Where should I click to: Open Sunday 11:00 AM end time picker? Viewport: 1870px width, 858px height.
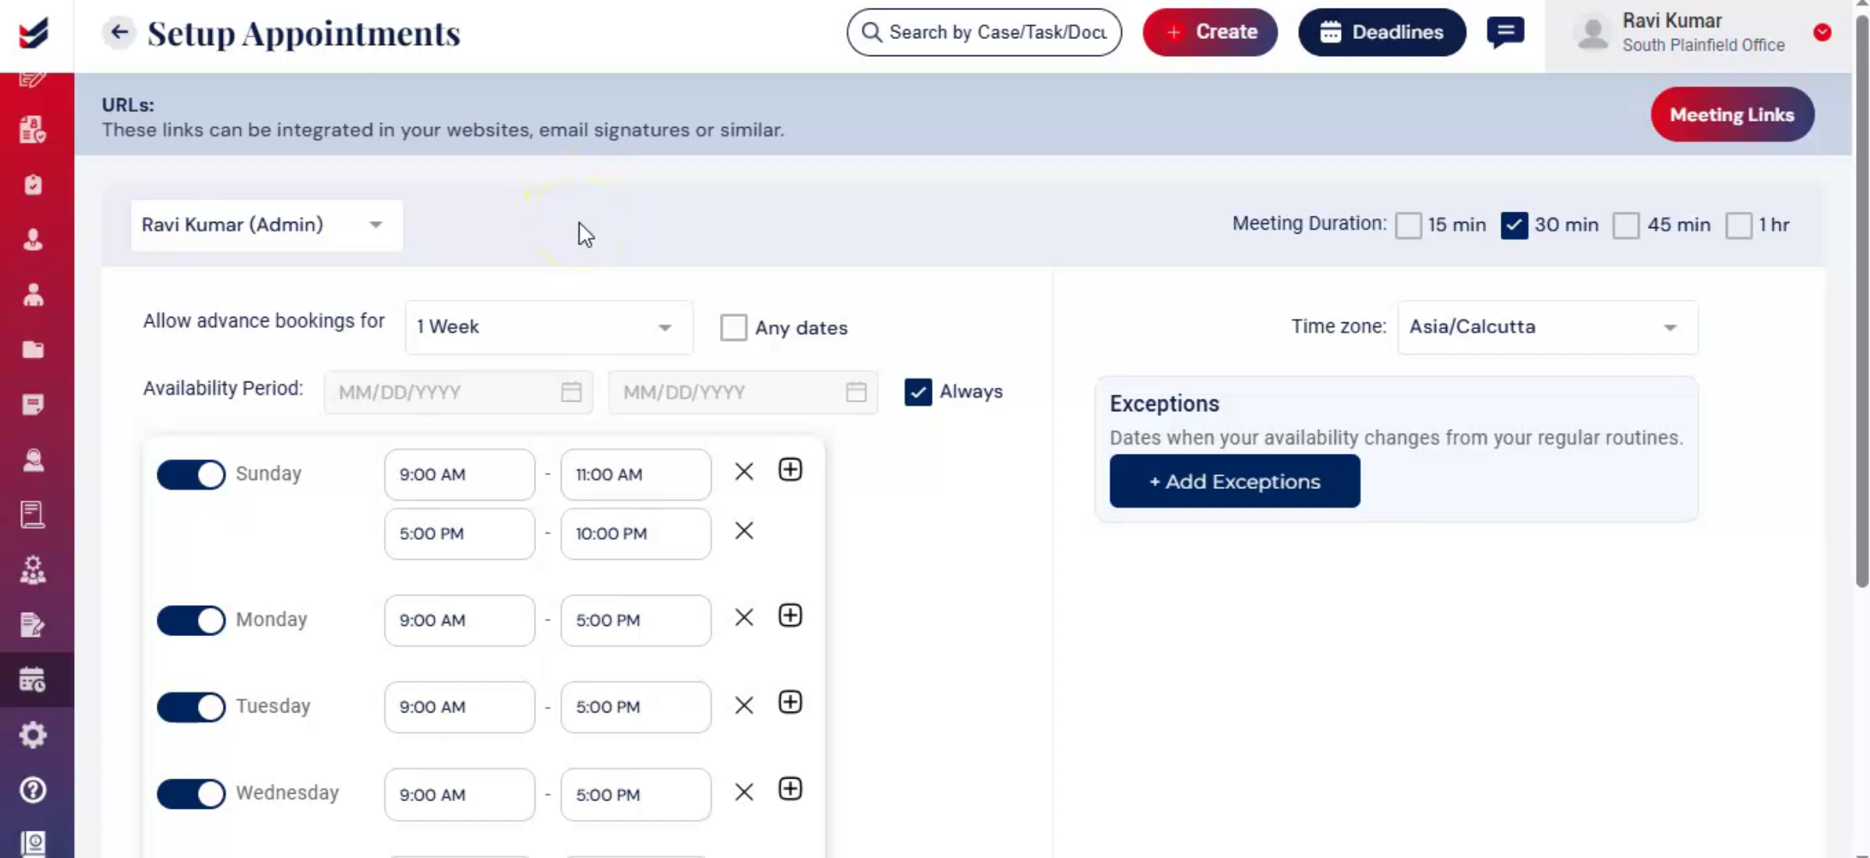click(x=636, y=475)
